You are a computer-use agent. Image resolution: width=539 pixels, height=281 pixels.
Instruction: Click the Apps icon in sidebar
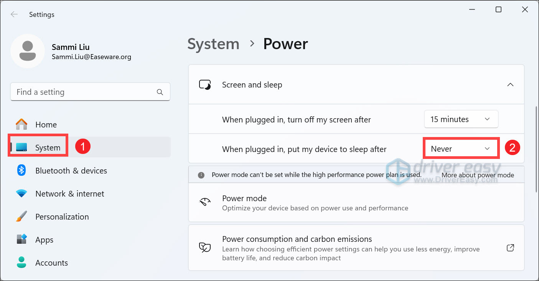click(21, 240)
